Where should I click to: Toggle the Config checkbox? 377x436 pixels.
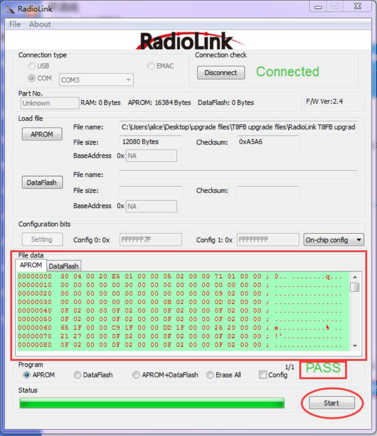click(263, 374)
